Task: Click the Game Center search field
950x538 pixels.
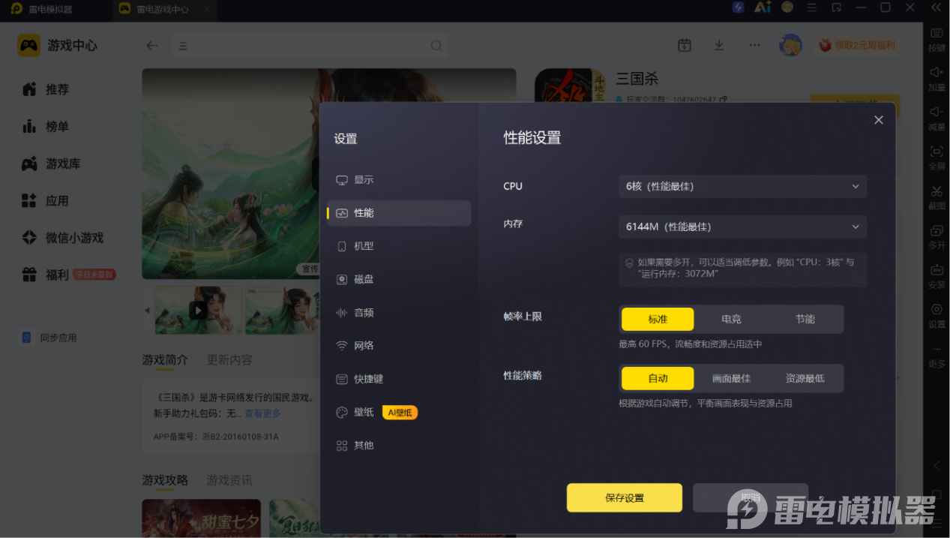Action: click(310, 46)
